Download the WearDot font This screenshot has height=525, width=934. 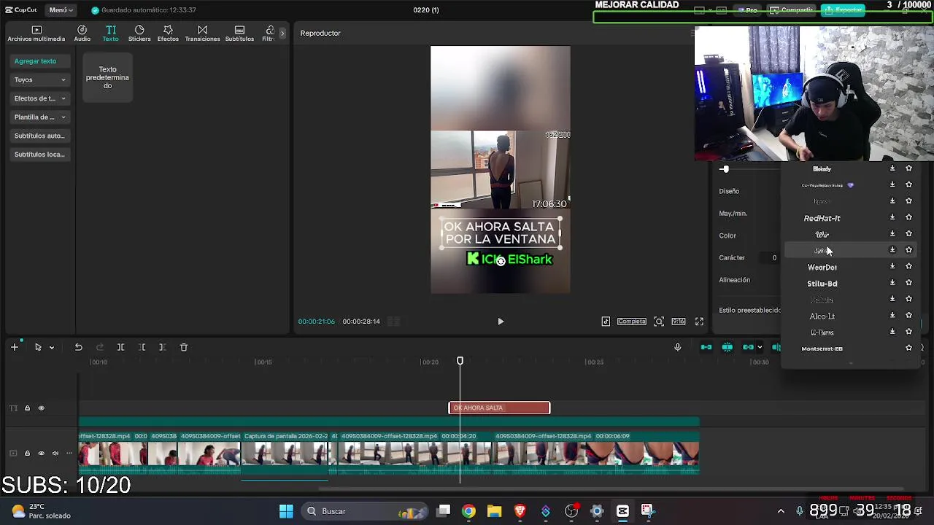pyautogui.click(x=892, y=266)
